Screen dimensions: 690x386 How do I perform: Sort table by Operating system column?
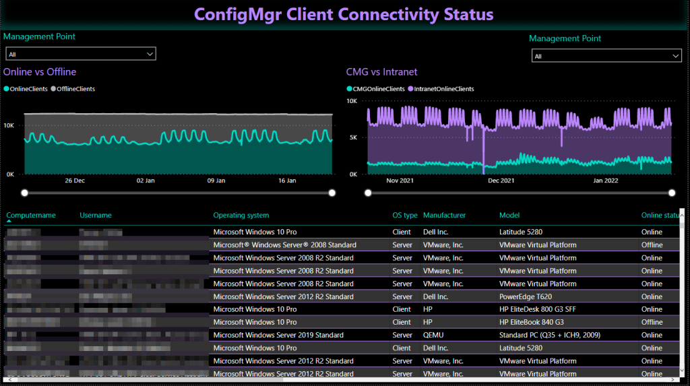coord(241,216)
